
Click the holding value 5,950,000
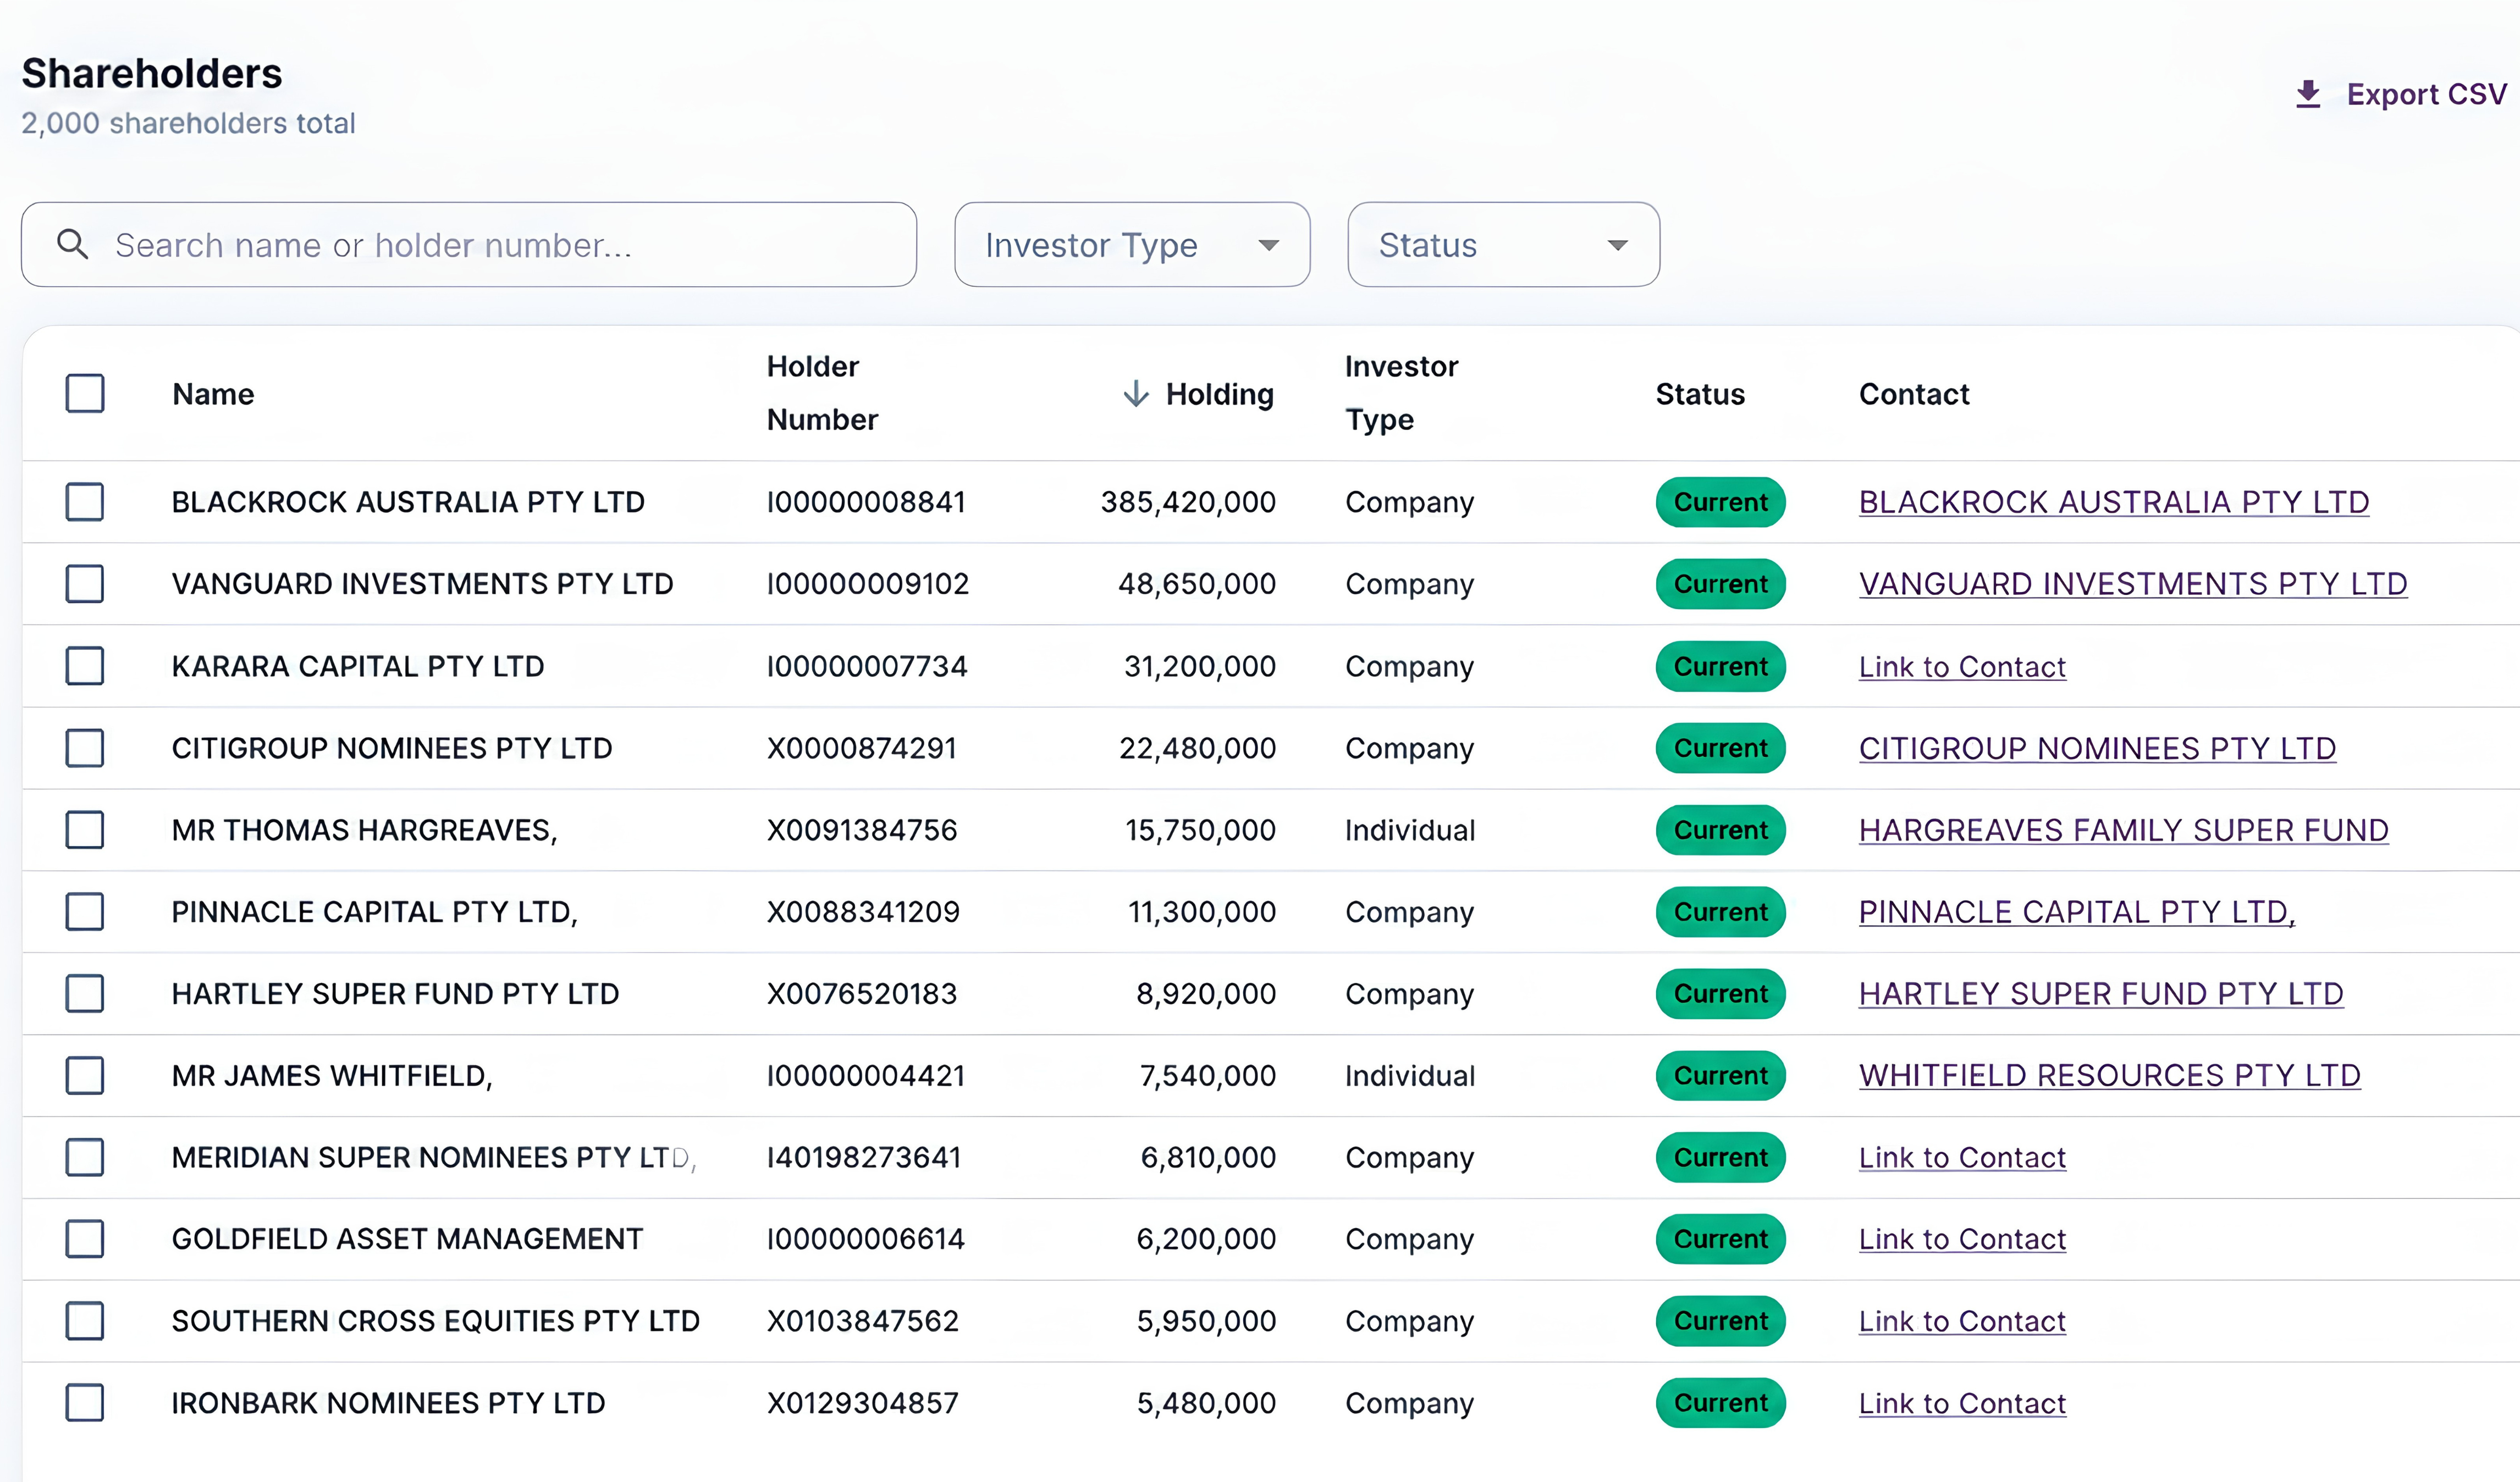[1206, 1321]
